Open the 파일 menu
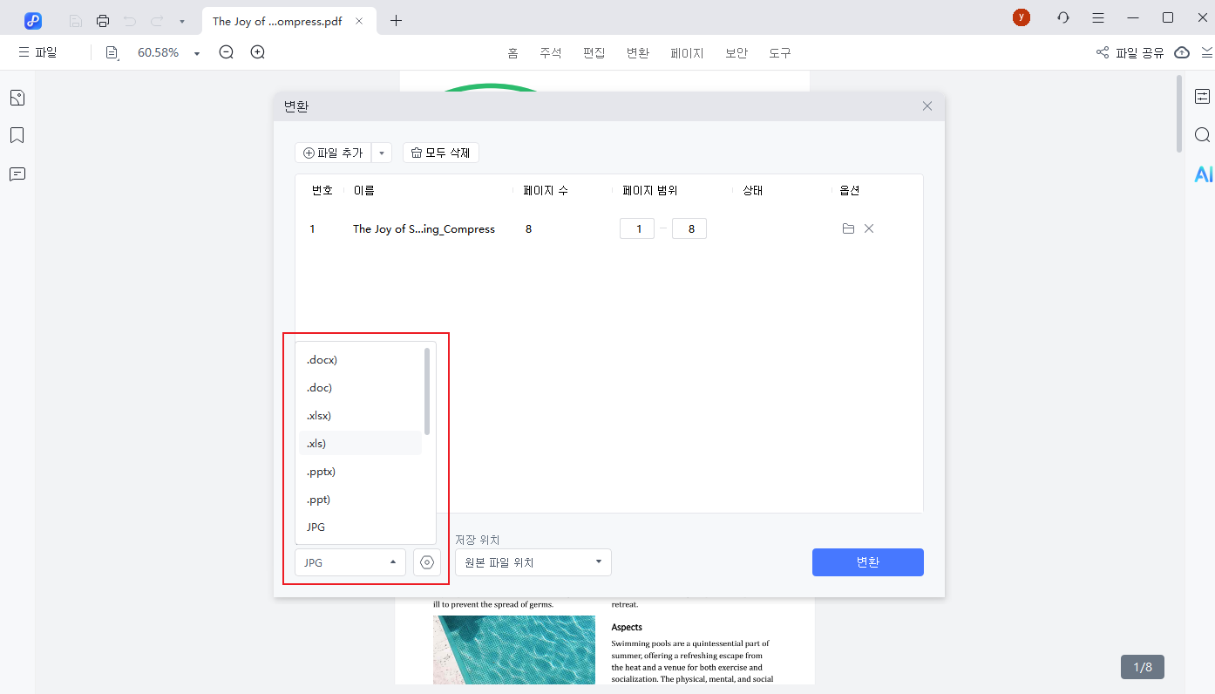This screenshot has width=1215, height=694. coord(37,52)
